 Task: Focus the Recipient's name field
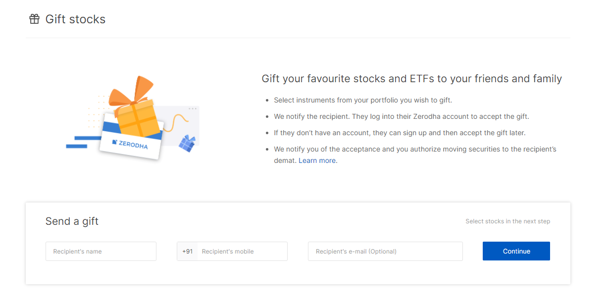pos(101,251)
